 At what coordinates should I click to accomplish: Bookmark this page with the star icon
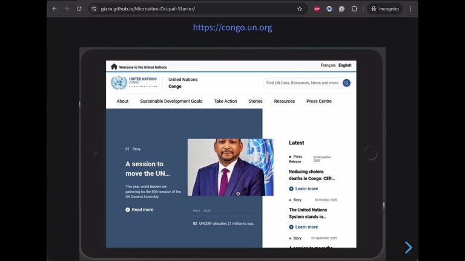(300, 9)
